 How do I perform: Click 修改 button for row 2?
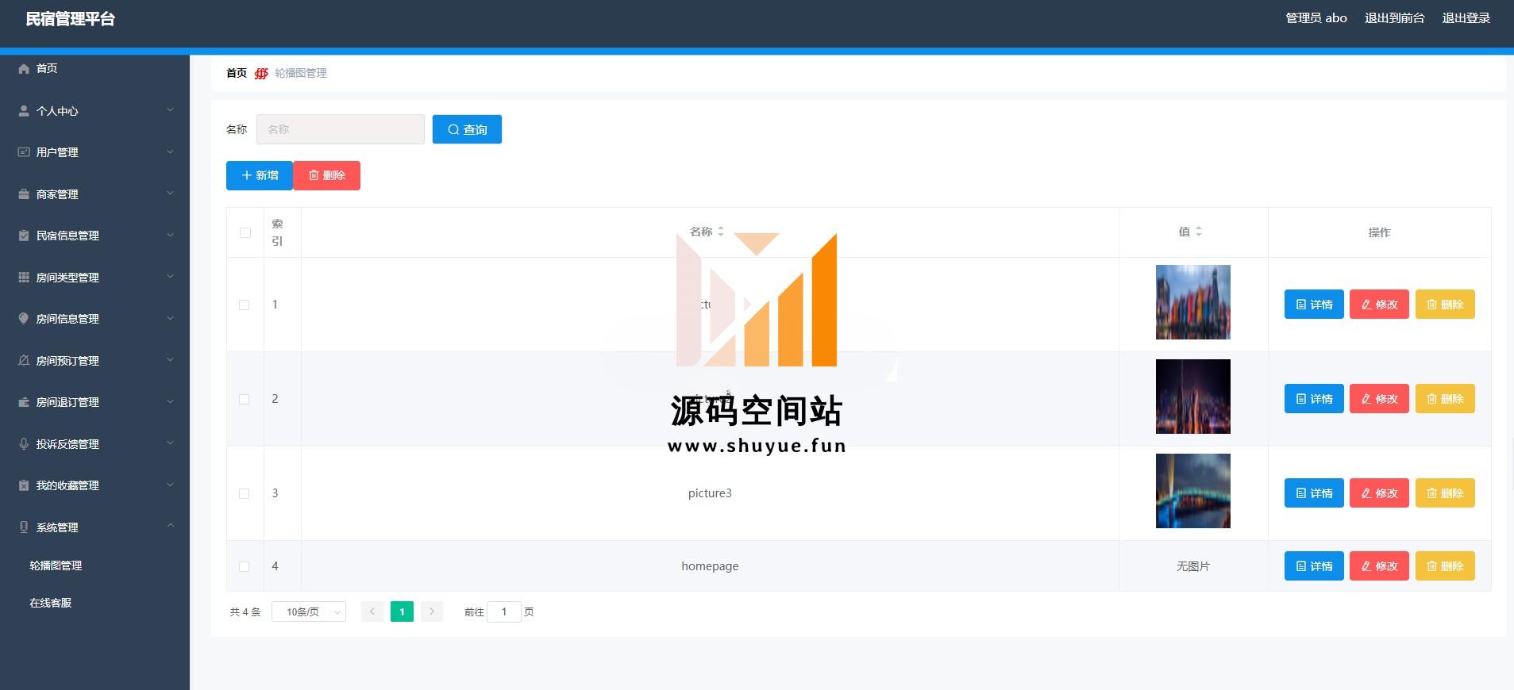coord(1379,399)
